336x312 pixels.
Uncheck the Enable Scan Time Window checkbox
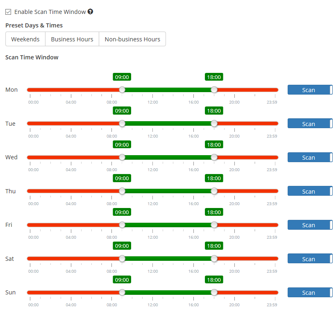click(x=8, y=12)
